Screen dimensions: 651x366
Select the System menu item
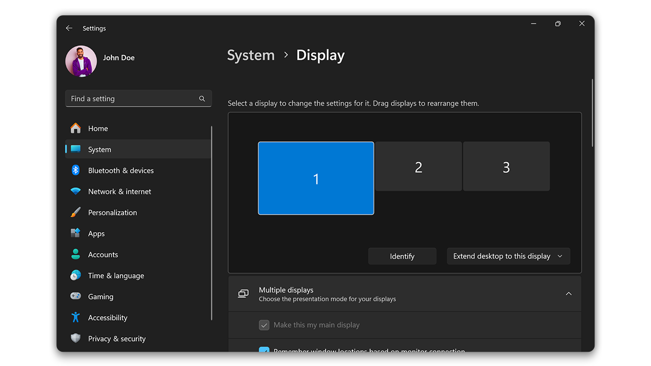[100, 149]
